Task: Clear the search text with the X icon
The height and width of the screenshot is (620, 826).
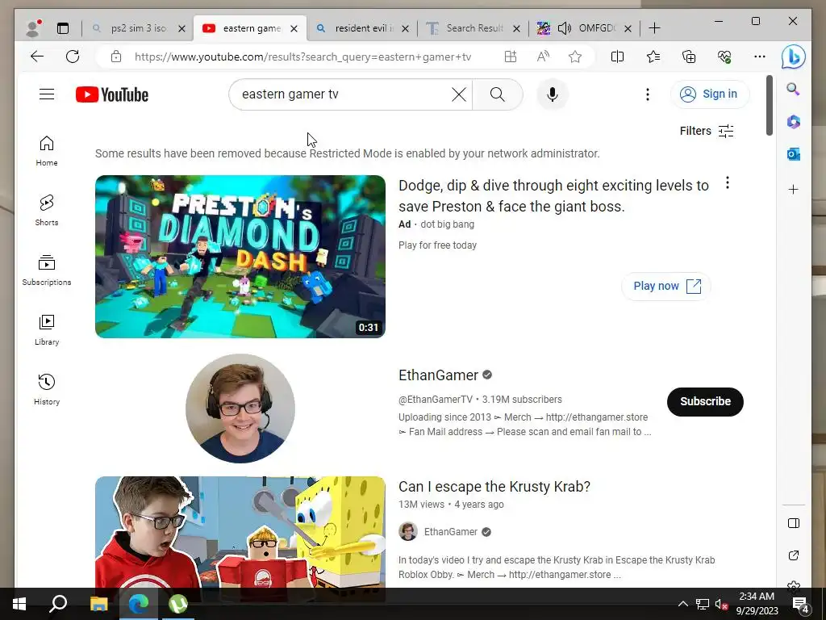Action: tap(459, 94)
